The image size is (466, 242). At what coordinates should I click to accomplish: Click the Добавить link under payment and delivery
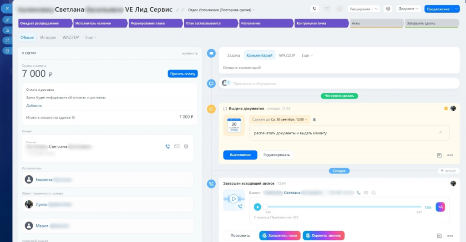(34, 106)
